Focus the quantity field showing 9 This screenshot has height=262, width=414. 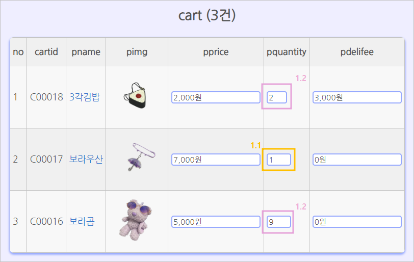[279, 222]
